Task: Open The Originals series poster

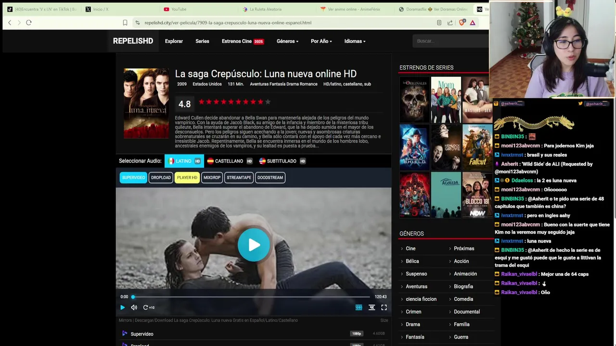Action: (414, 99)
